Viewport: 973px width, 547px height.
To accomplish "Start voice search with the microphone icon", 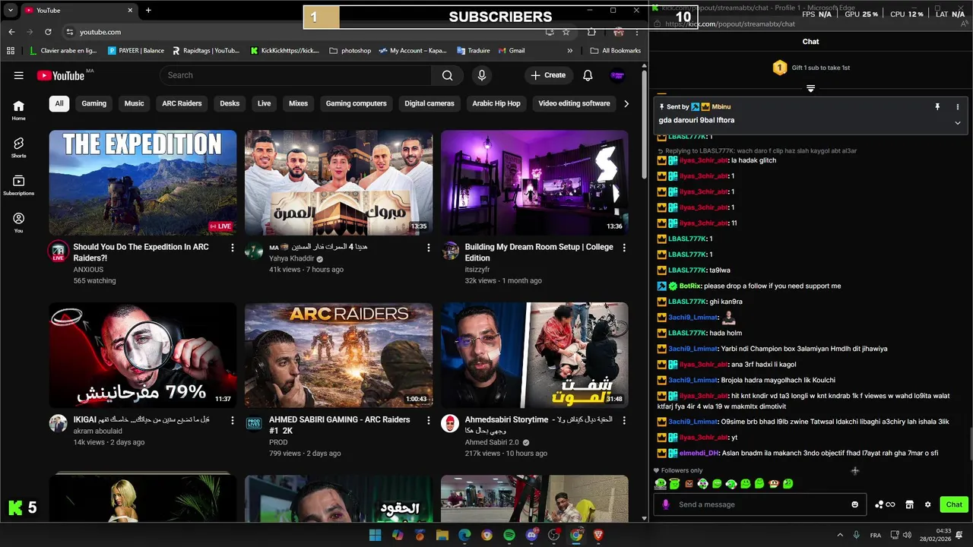I will click(x=481, y=75).
